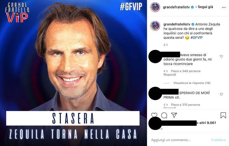The width and height of the screenshot is (229, 146).
Task: Reply to the 'SPERAVO DE MORÌ PRIMA' comment
Action: 170,108
